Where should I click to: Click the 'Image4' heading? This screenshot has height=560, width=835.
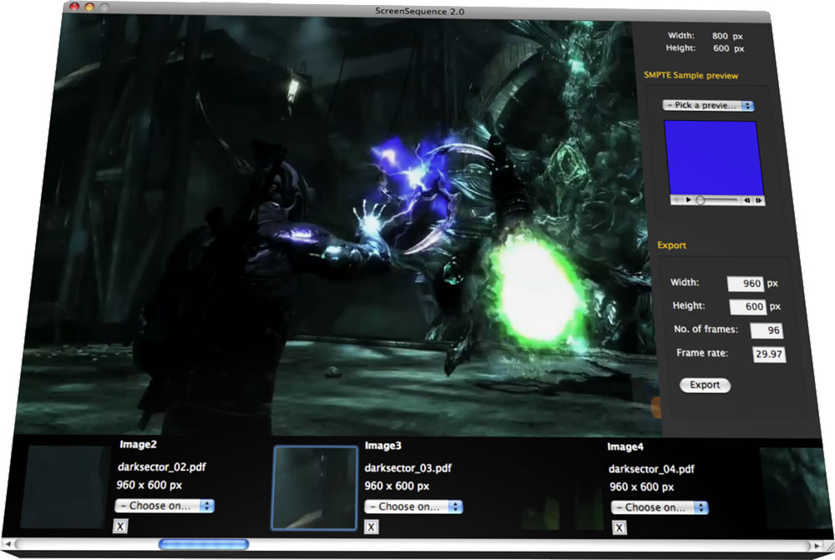625,446
